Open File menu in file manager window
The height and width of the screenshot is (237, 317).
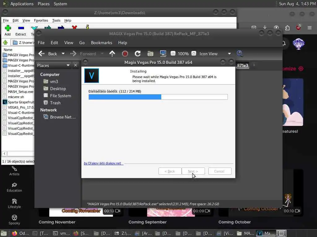[x=41, y=43]
